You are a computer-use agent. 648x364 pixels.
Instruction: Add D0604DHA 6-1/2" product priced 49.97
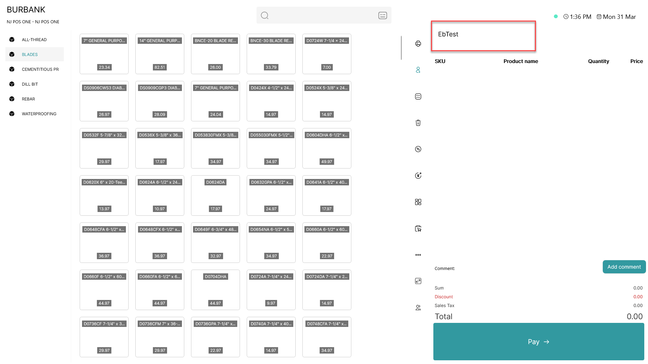(327, 148)
